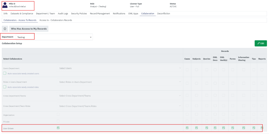Open the Department Testing dropdown

[x=54, y=37]
